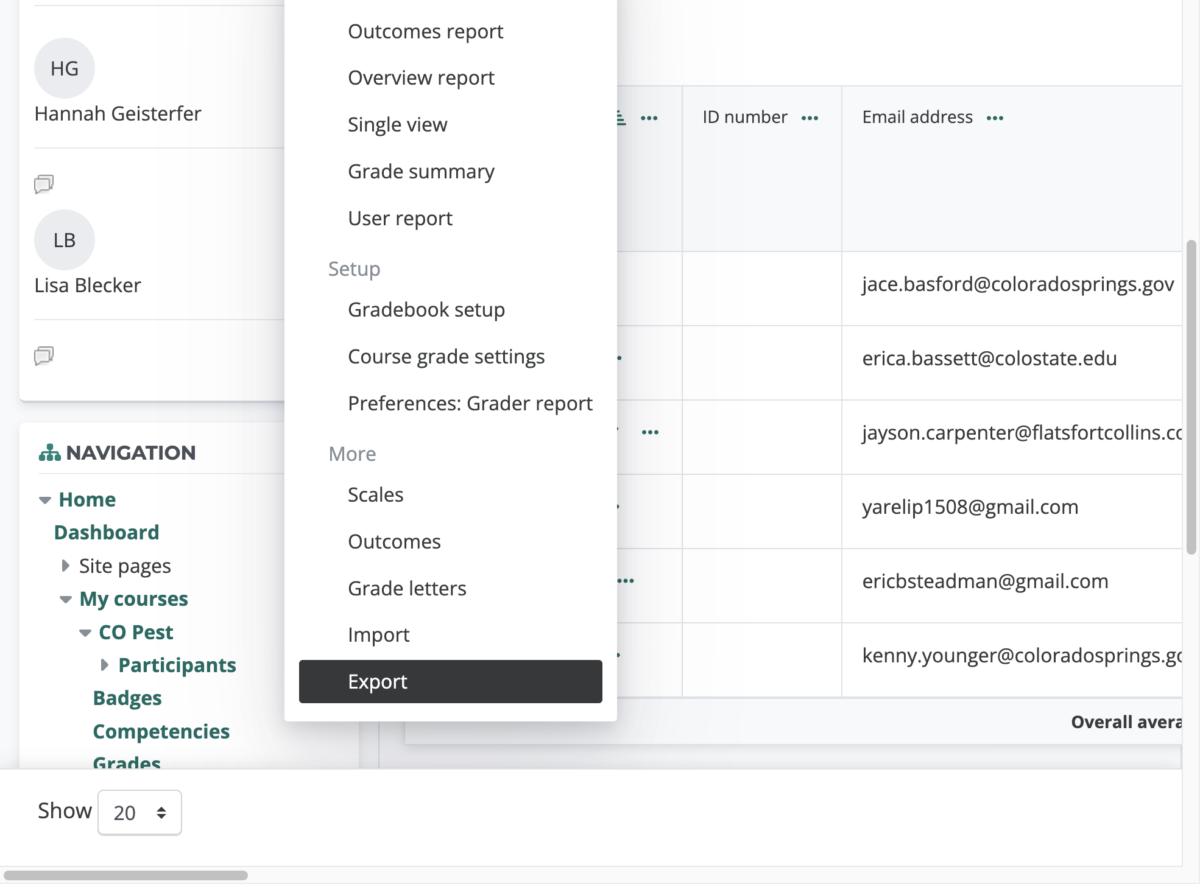Viewport: 1200px width, 884px height.
Task: Select Single view in menu
Action: click(x=397, y=125)
